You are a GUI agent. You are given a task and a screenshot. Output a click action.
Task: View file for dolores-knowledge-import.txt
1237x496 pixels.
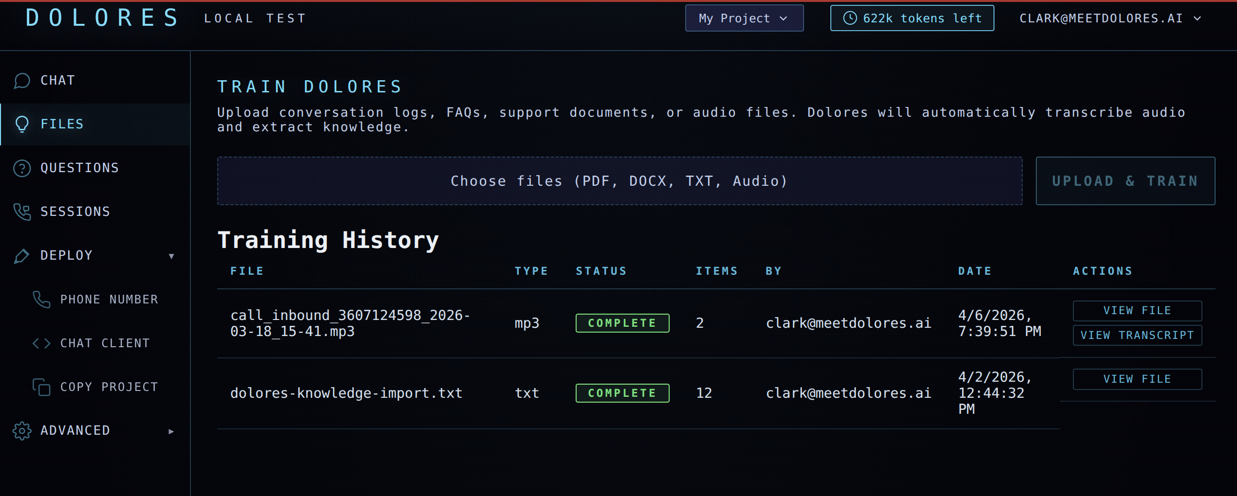tap(1137, 379)
